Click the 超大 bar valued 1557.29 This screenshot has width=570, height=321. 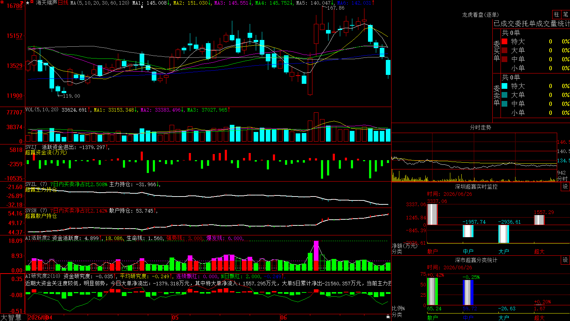[x=539, y=220]
